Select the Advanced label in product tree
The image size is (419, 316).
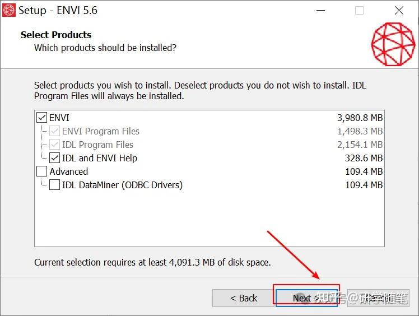68,172
